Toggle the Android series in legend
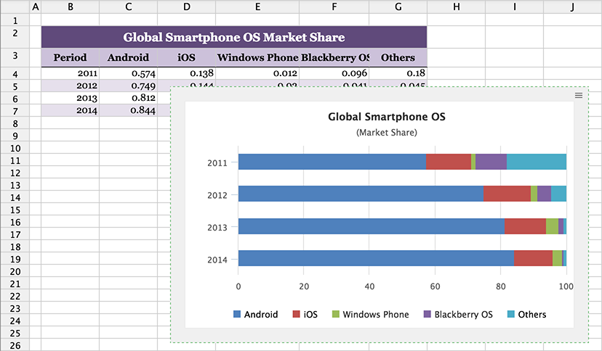Screen dimensions: 602x351 (x=255, y=315)
